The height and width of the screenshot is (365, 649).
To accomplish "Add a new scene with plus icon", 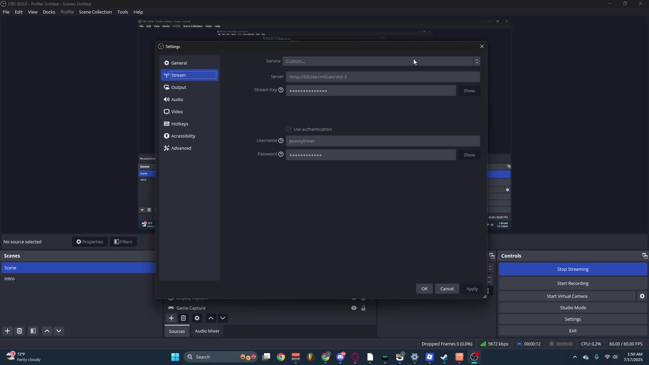I will [x=8, y=331].
